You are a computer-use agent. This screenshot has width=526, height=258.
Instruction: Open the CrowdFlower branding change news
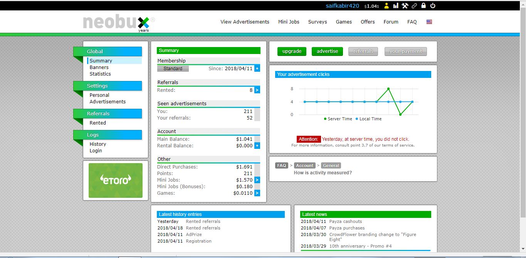tap(373, 237)
